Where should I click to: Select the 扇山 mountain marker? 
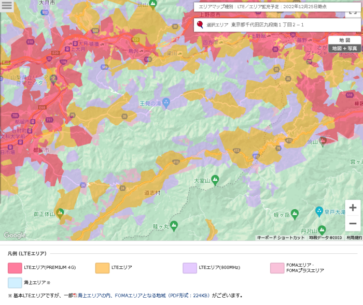[x=152, y=5]
